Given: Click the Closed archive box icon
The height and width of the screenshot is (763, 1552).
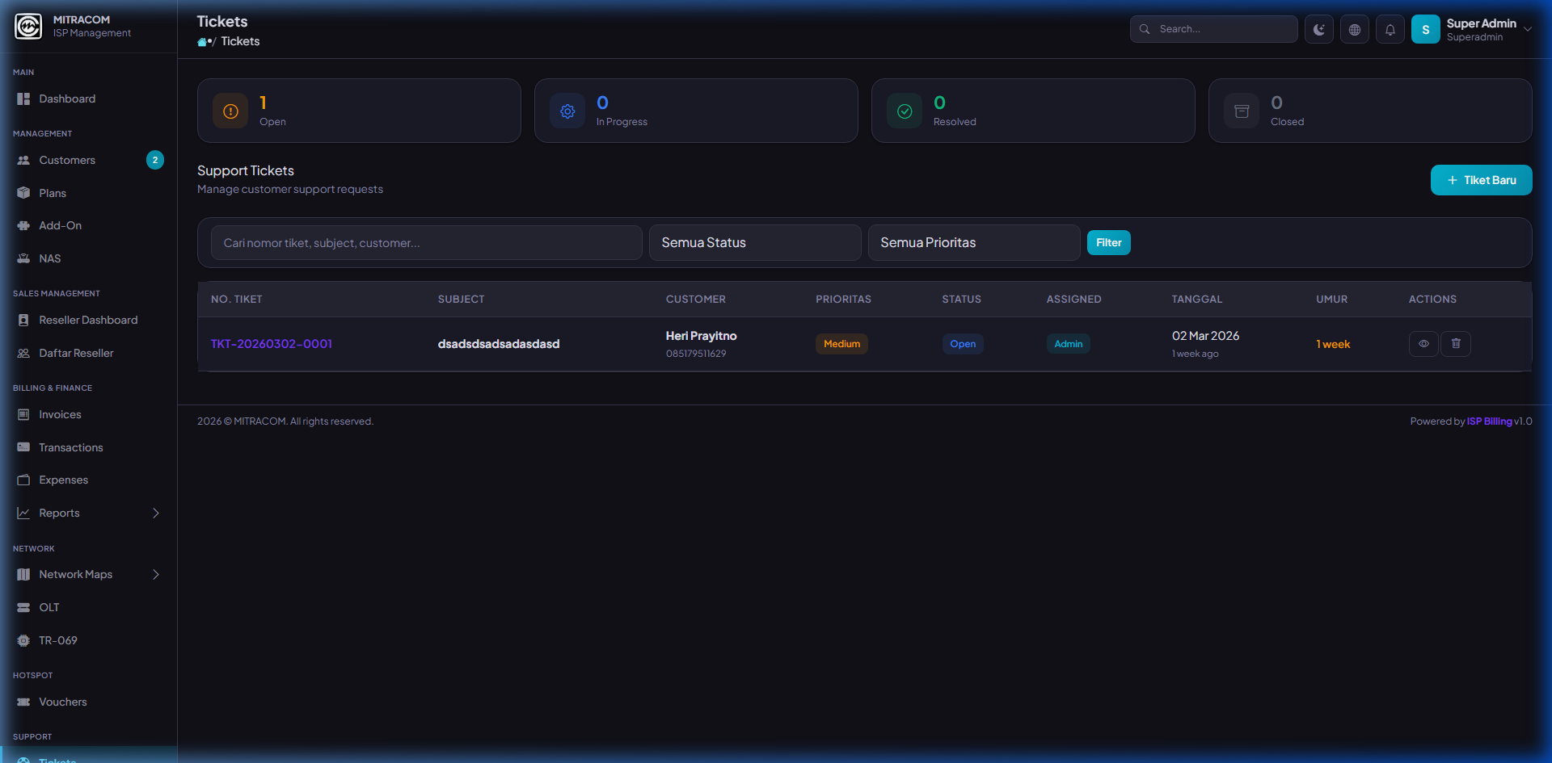Looking at the screenshot, I should [x=1242, y=111].
